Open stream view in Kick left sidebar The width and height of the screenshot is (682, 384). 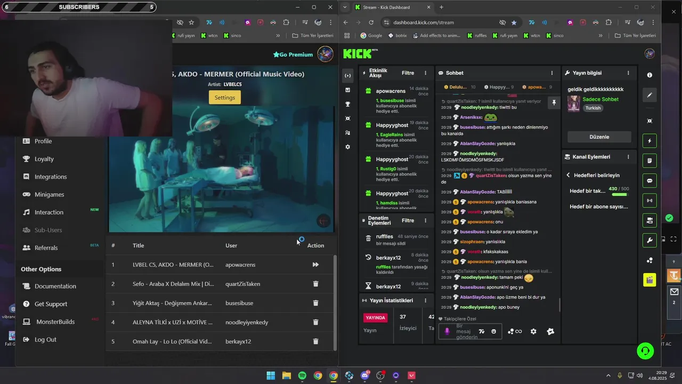348,76
